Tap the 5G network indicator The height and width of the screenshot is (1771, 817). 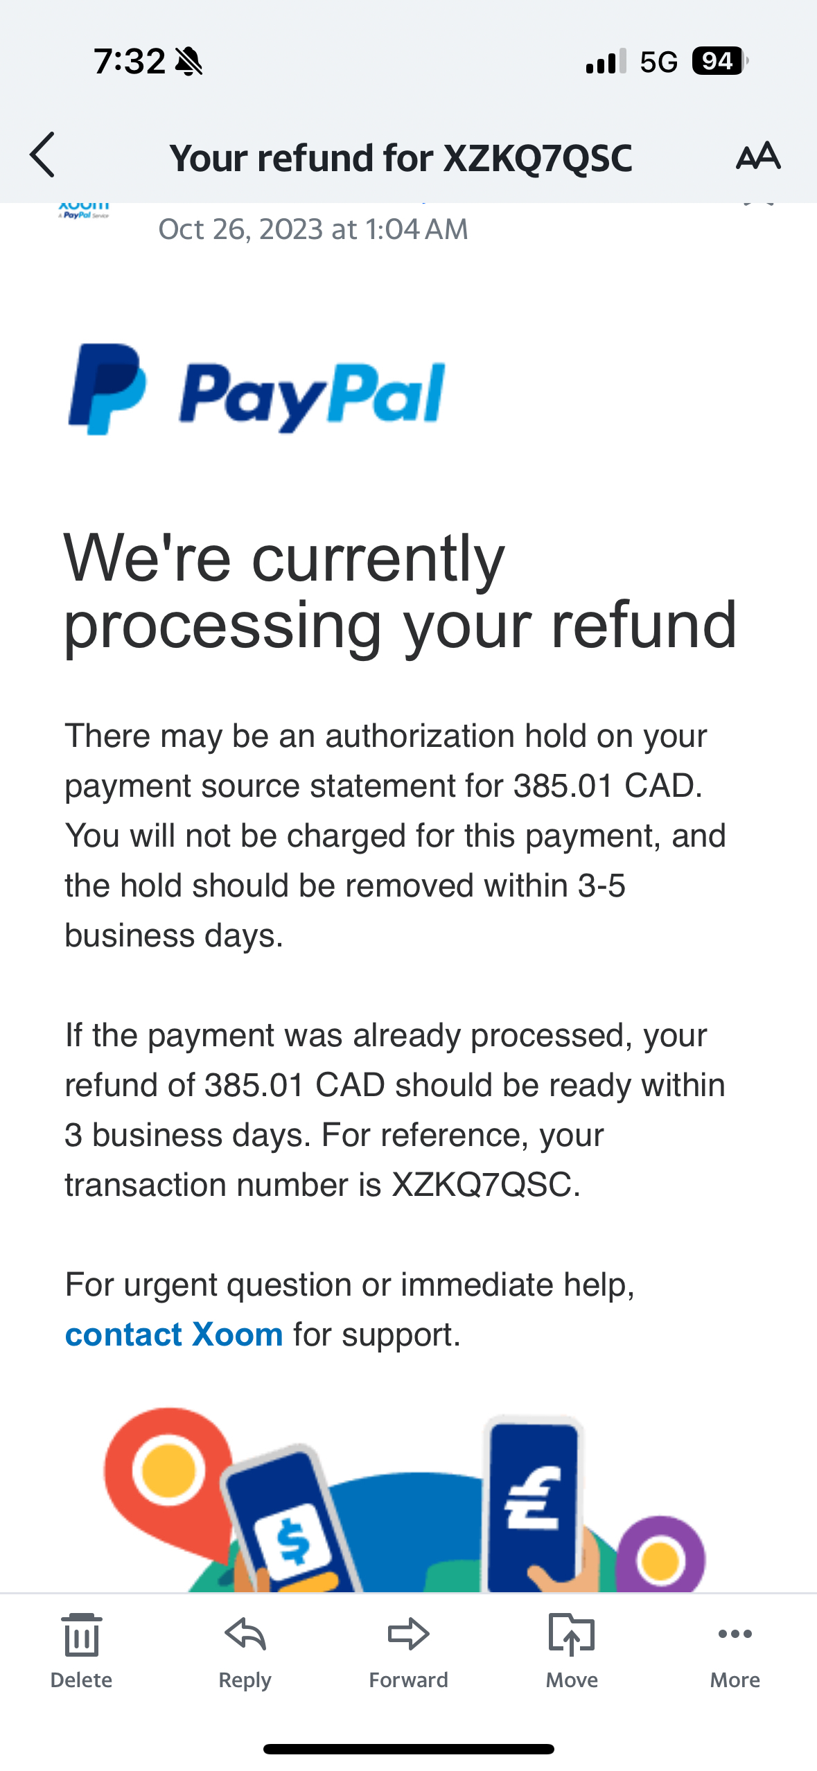658,62
